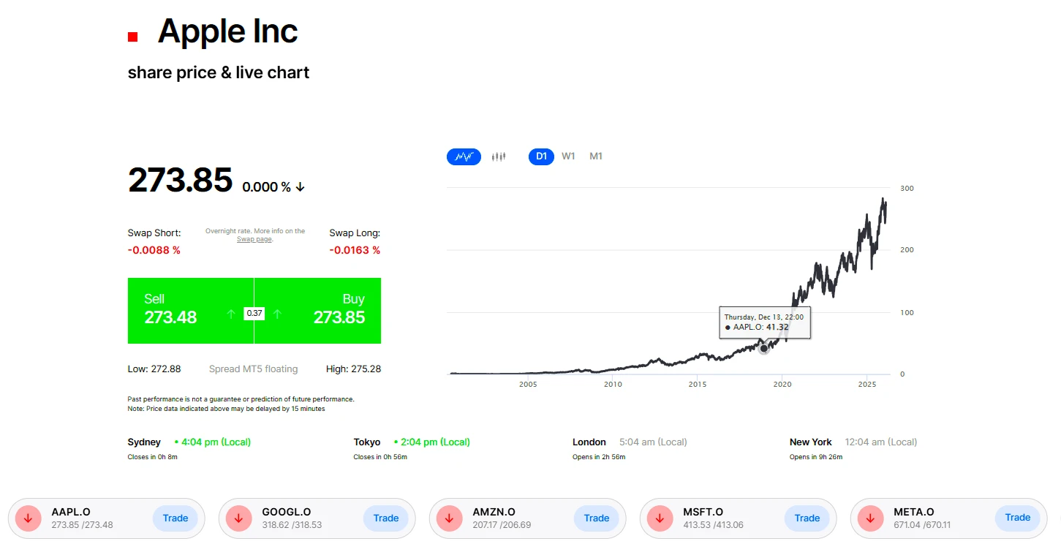1061x555 pixels.
Task: Click red down arrow on META.O ticker
Action: (x=870, y=518)
